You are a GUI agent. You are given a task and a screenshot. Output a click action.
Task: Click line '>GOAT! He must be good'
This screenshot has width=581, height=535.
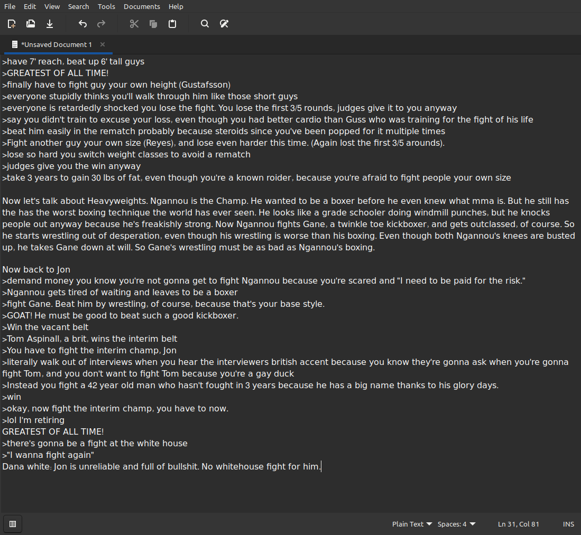pyautogui.click(x=121, y=316)
